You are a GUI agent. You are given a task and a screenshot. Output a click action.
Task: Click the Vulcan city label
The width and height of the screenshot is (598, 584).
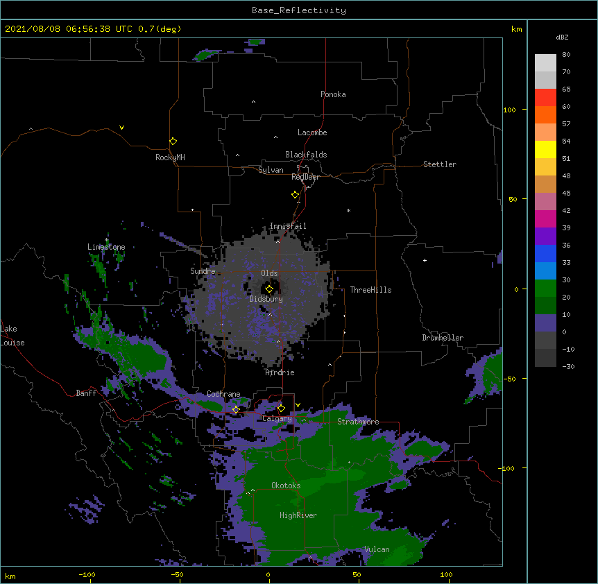[377, 549]
